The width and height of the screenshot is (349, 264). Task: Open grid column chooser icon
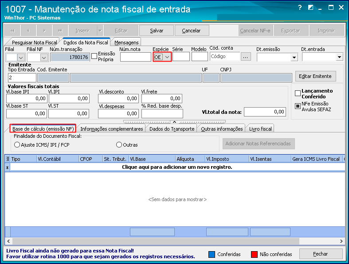[8, 159]
